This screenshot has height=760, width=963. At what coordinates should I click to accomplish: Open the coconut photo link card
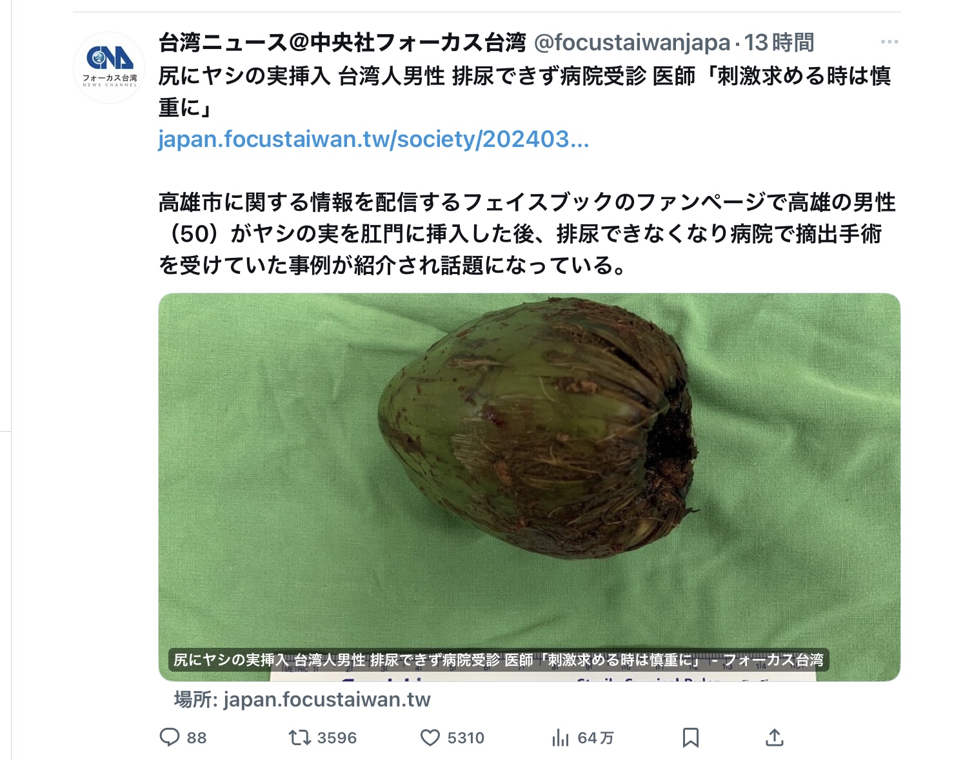[x=530, y=487]
